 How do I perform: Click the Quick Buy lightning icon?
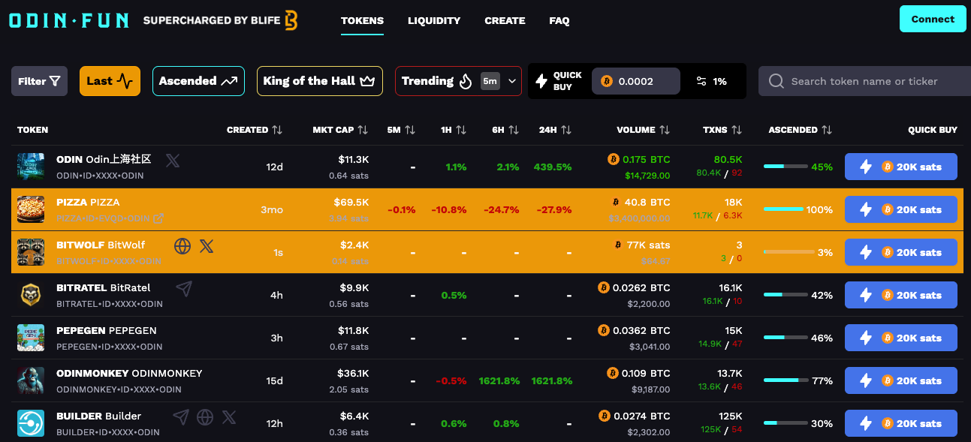541,81
